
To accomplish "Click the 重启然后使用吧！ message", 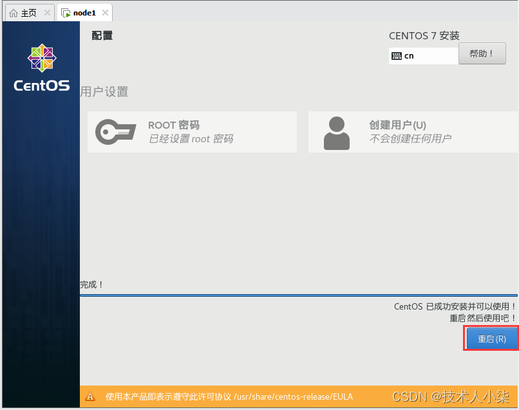I will click(482, 318).
